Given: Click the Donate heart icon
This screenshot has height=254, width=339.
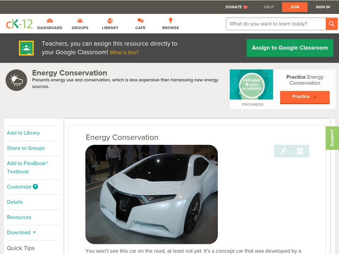Looking at the screenshot, I should pos(245,7).
